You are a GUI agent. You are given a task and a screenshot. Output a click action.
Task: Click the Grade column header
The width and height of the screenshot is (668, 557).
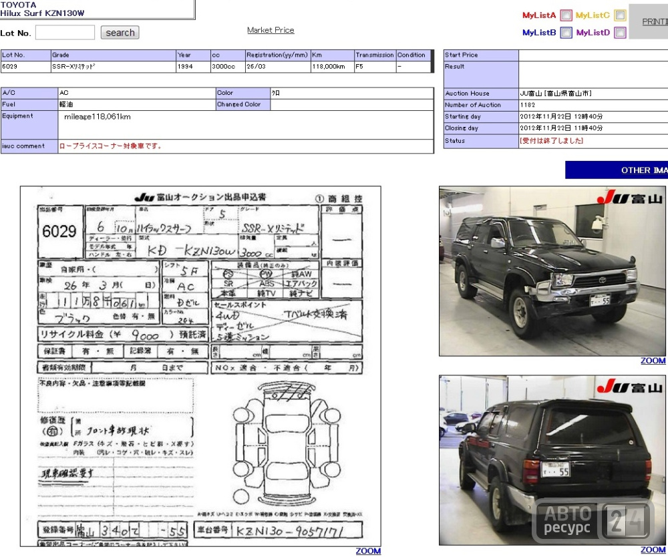(x=114, y=55)
